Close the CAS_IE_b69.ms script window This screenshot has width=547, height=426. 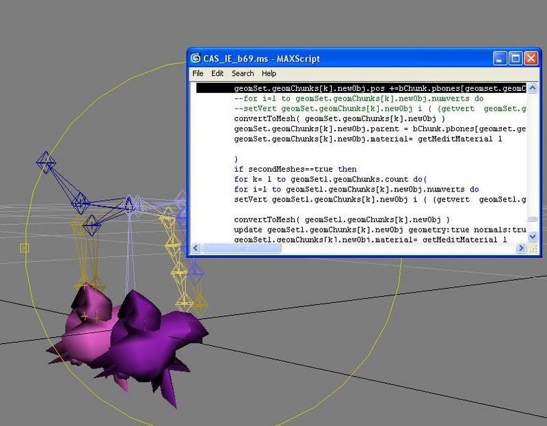pos(531,58)
